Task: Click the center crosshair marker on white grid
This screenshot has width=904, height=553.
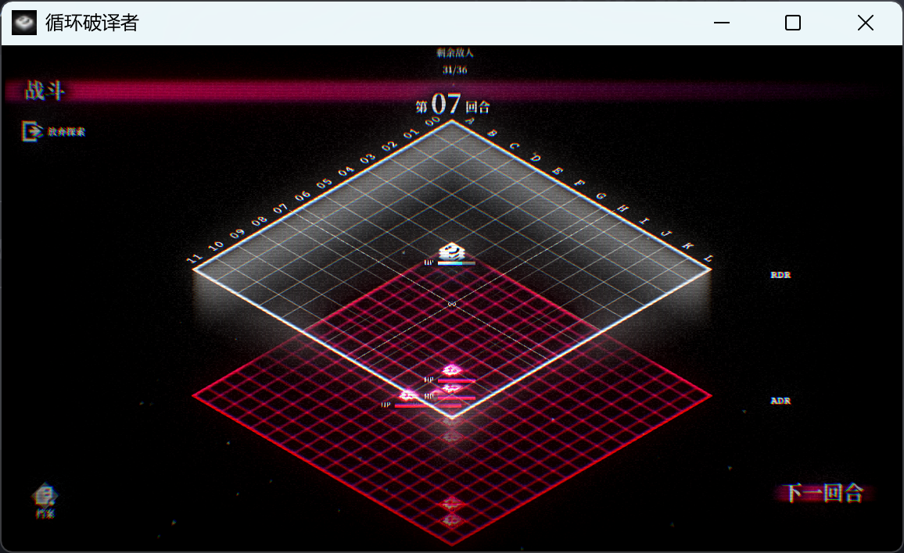Action: pyautogui.click(x=451, y=304)
